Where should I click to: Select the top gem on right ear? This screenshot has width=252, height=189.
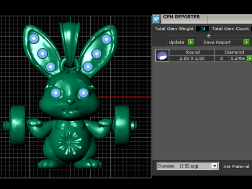click(x=107, y=39)
